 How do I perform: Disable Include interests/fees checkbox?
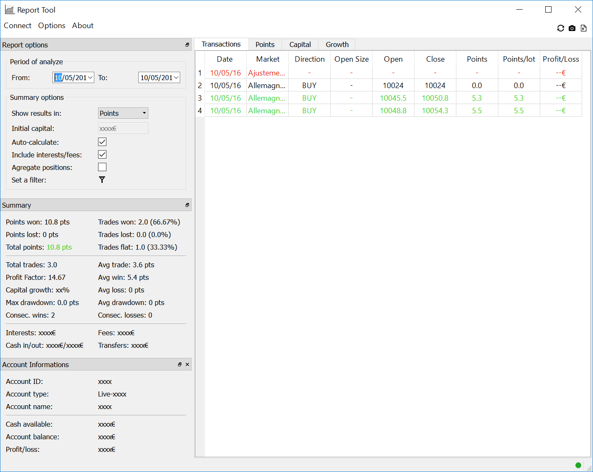(102, 154)
